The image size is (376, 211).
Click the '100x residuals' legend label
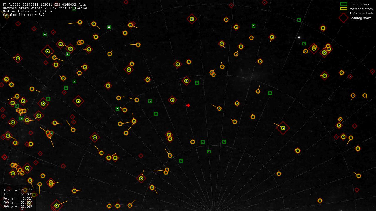pos(361,13)
